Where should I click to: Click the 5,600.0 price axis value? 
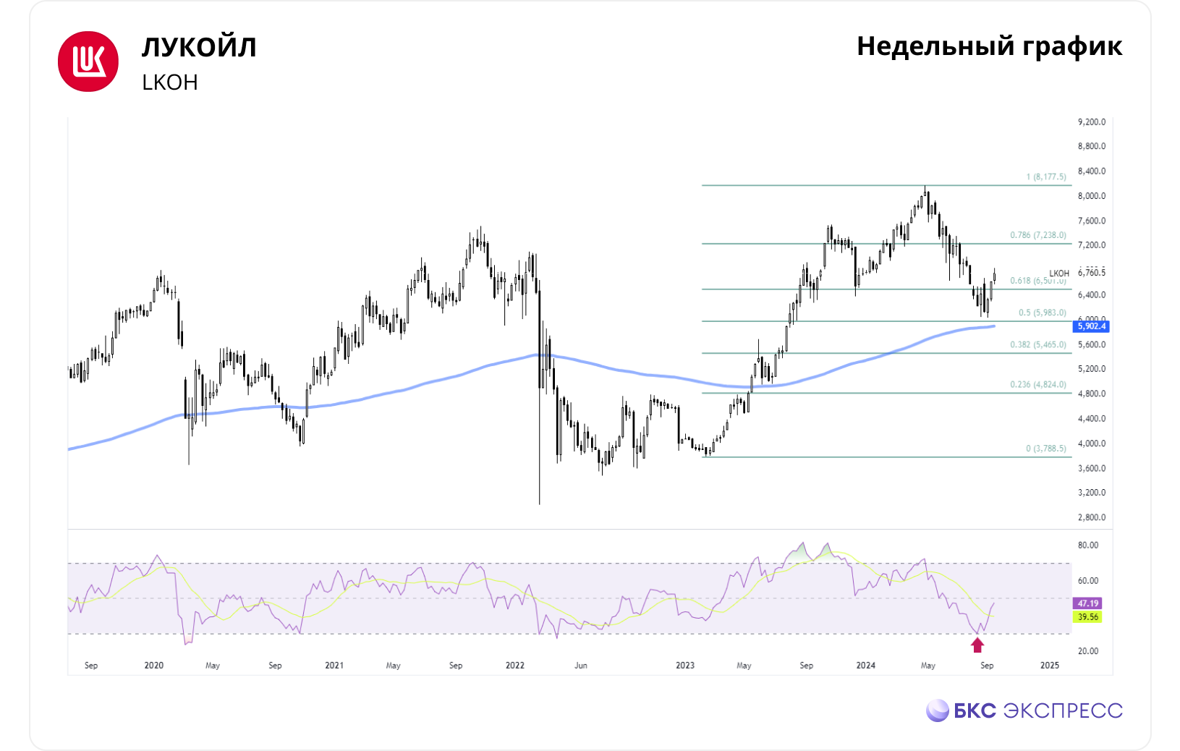pos(1092,345)
